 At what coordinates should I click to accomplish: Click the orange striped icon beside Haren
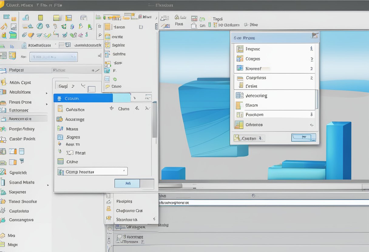[x=108, y=27]
